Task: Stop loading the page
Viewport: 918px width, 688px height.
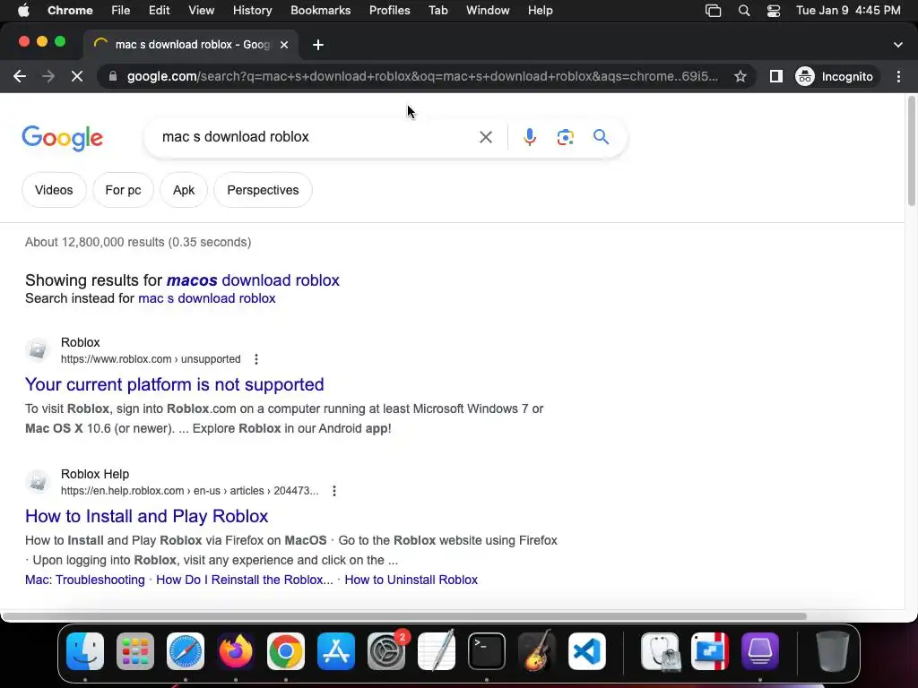Action: 77,77
